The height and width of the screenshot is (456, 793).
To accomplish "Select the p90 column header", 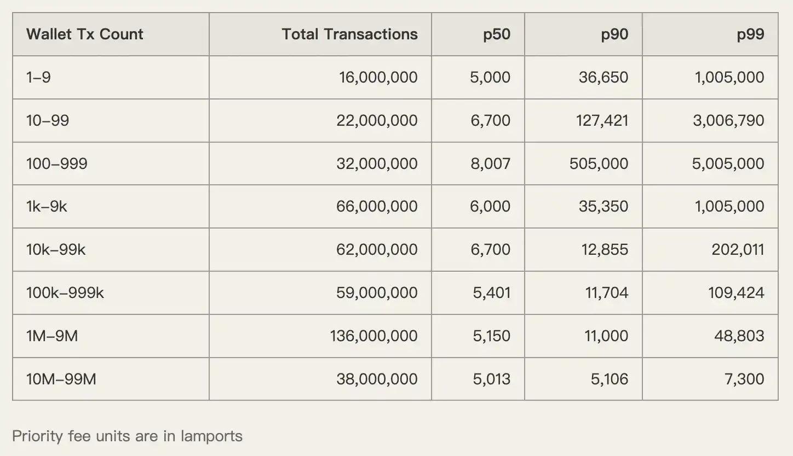I will pyautogui.click(x=614, y=34).
